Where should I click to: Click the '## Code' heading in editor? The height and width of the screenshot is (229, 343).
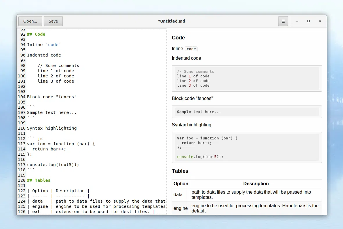click(x=36, y=34)
